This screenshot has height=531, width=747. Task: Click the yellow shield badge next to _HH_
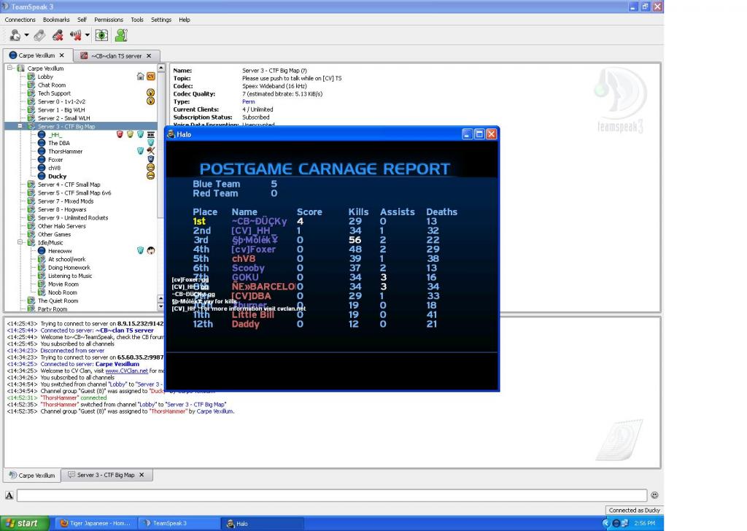pyautogui.click(x=130, y=134)
